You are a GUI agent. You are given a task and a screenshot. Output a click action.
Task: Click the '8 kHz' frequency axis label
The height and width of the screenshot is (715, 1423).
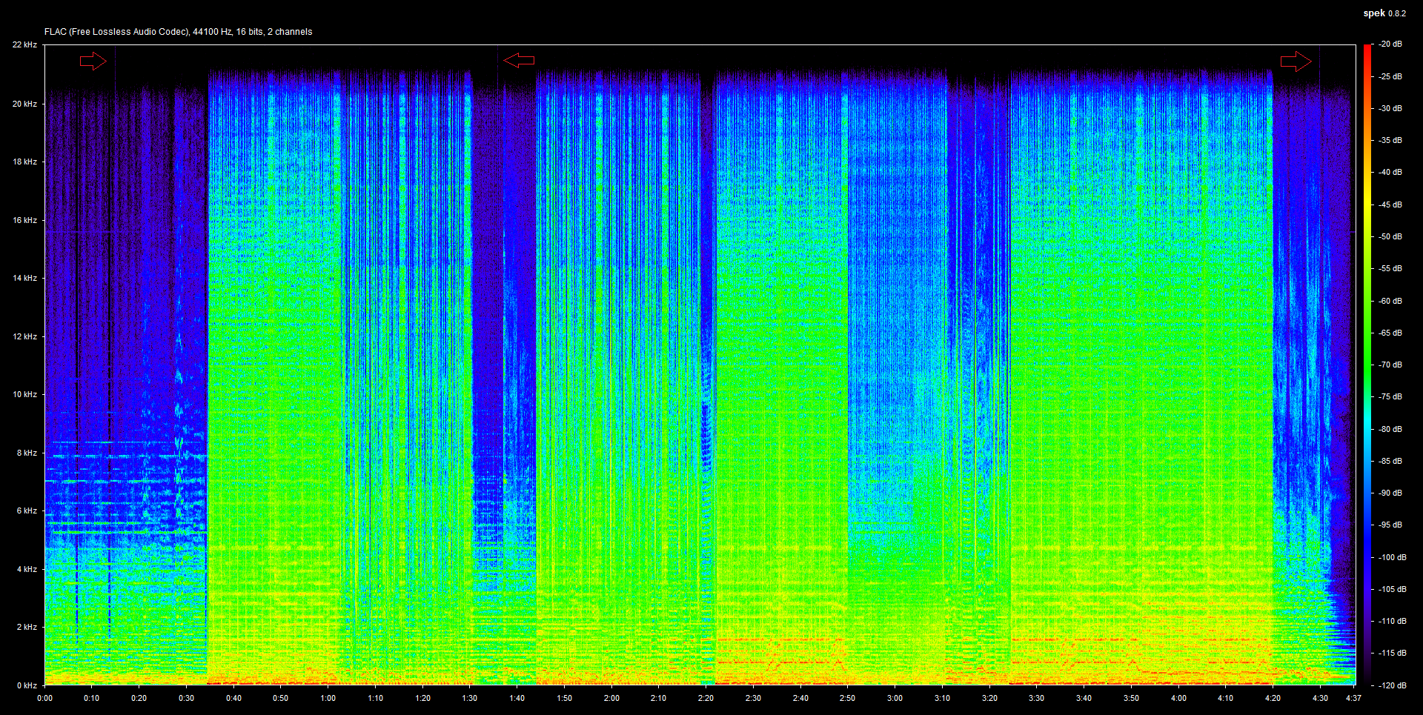coord(27,453)
